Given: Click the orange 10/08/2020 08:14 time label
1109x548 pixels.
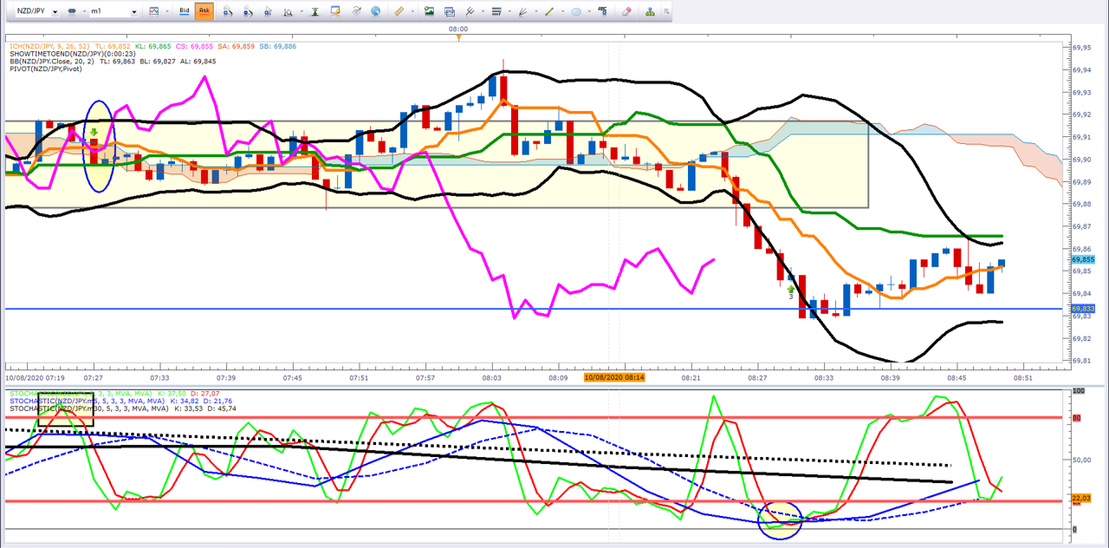Looking at the screenshot, I should [x=614, y=378].
